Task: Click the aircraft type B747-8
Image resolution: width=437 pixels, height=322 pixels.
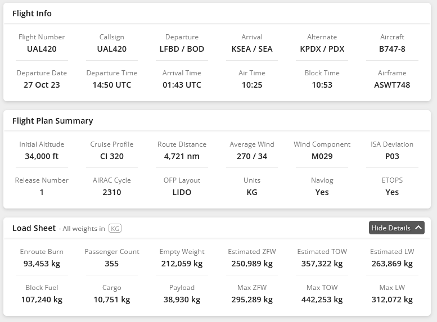Action: point(392,49)
